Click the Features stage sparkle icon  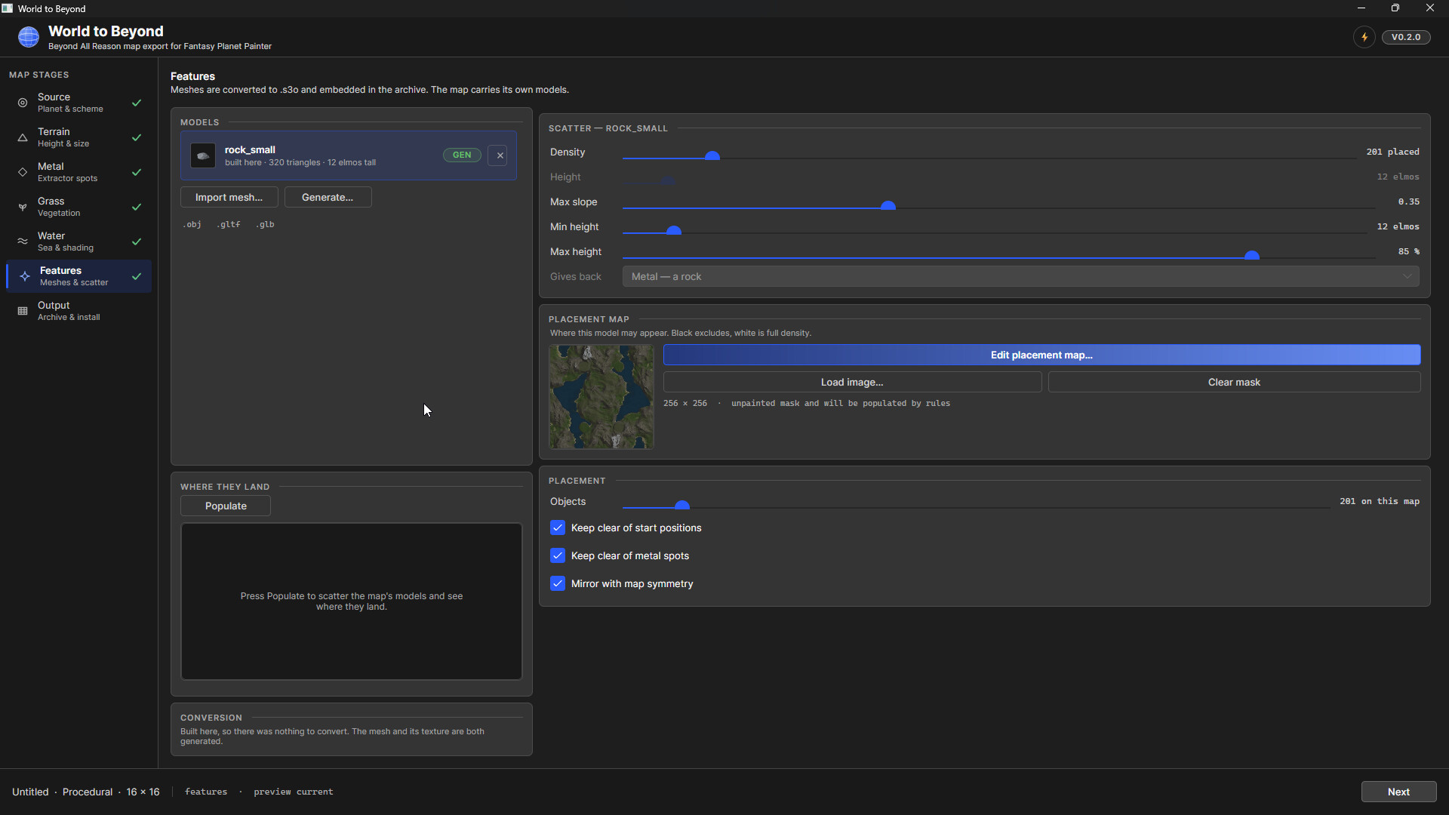click(x=25, y=276)
